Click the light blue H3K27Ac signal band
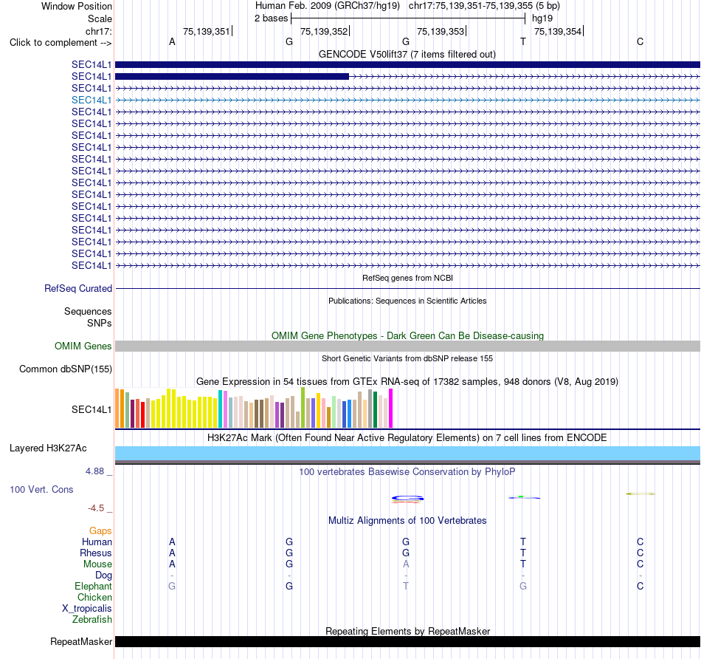Screen dimensions: 701x659 click(x=408, y=453)
